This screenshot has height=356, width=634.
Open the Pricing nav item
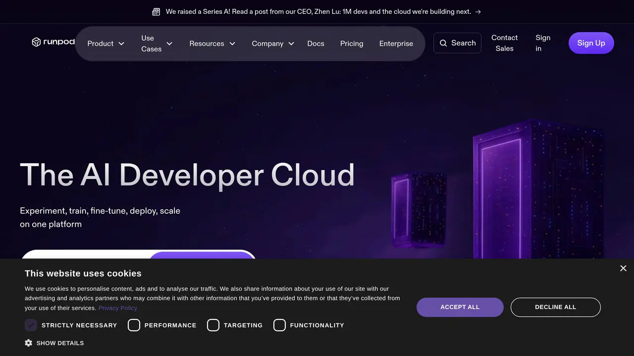coord(352,44)
